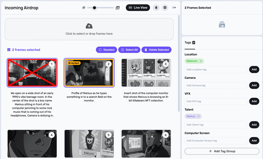Open the Tags tab
This screenshot has height=159, width=263.
click(190, 42)
